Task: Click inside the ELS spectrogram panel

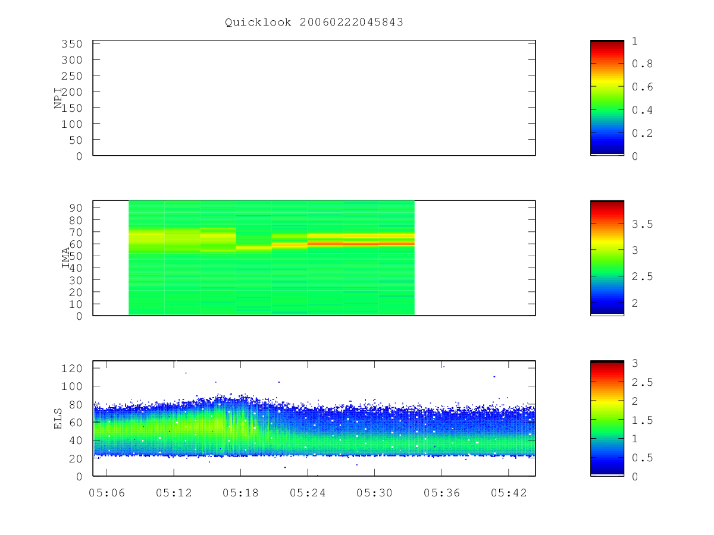Action: click(x=314, y=418)
